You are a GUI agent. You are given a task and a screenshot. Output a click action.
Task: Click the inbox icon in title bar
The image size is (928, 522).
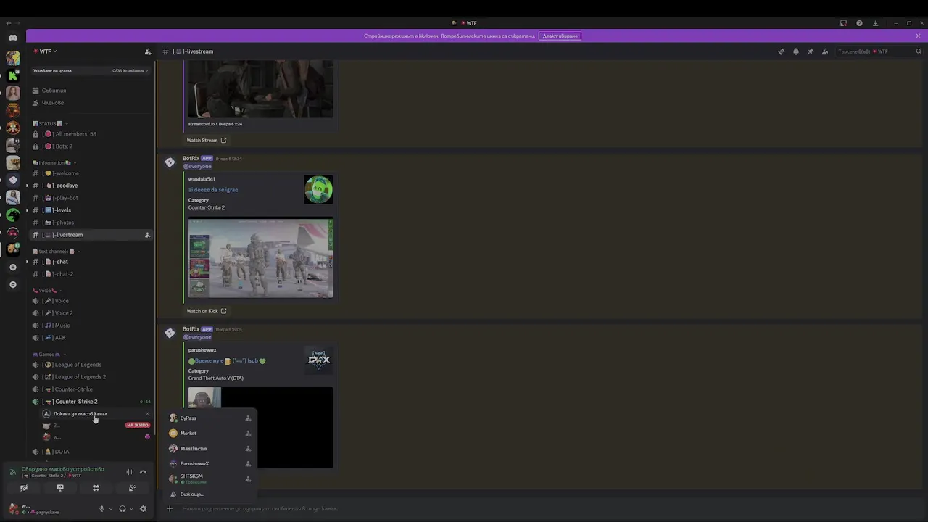click(x=843, y=23)
